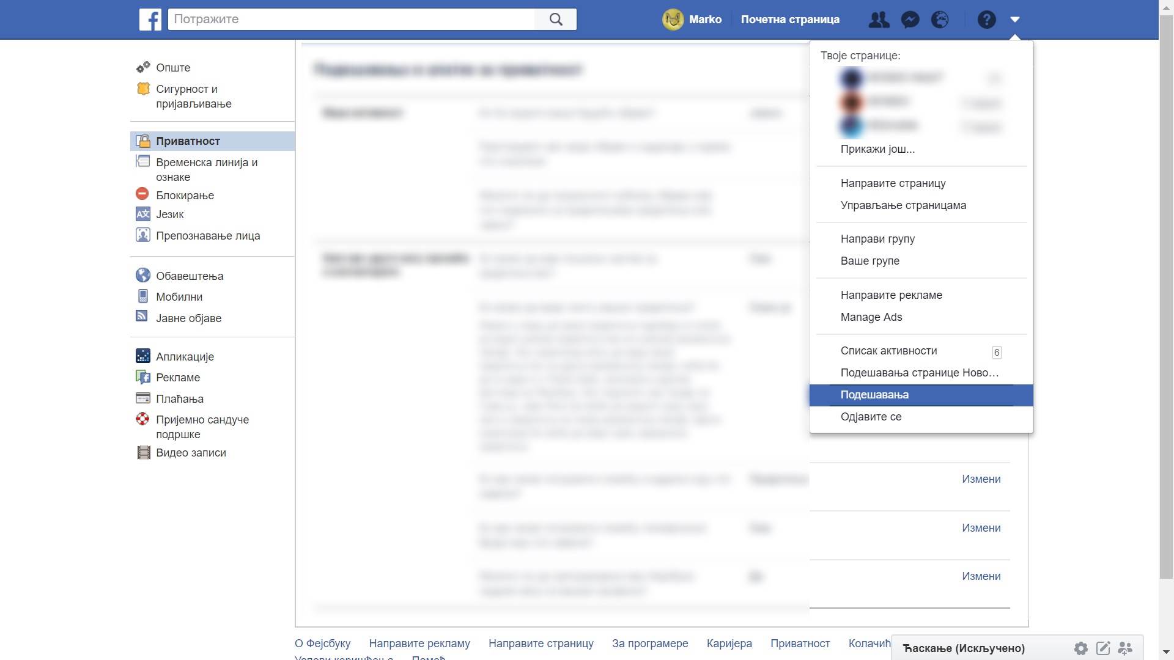Open chat options gear icon

tap(1082, 648)
